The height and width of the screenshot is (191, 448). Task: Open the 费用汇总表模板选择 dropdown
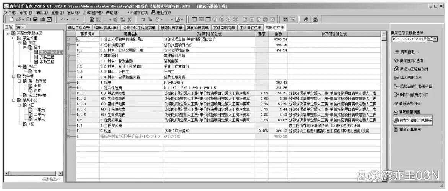435,39
